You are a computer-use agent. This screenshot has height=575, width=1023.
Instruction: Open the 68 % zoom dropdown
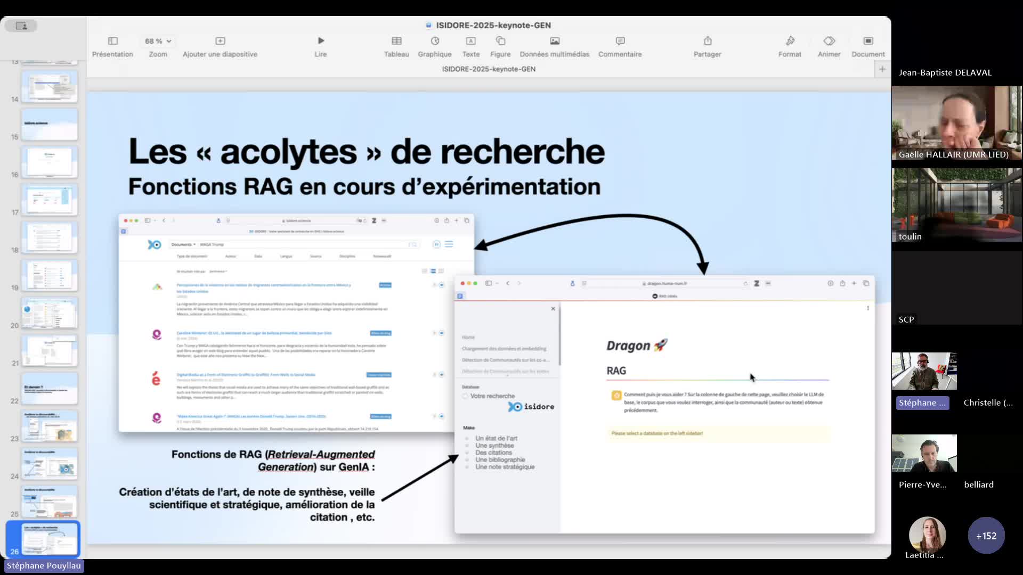coord(158,41)
